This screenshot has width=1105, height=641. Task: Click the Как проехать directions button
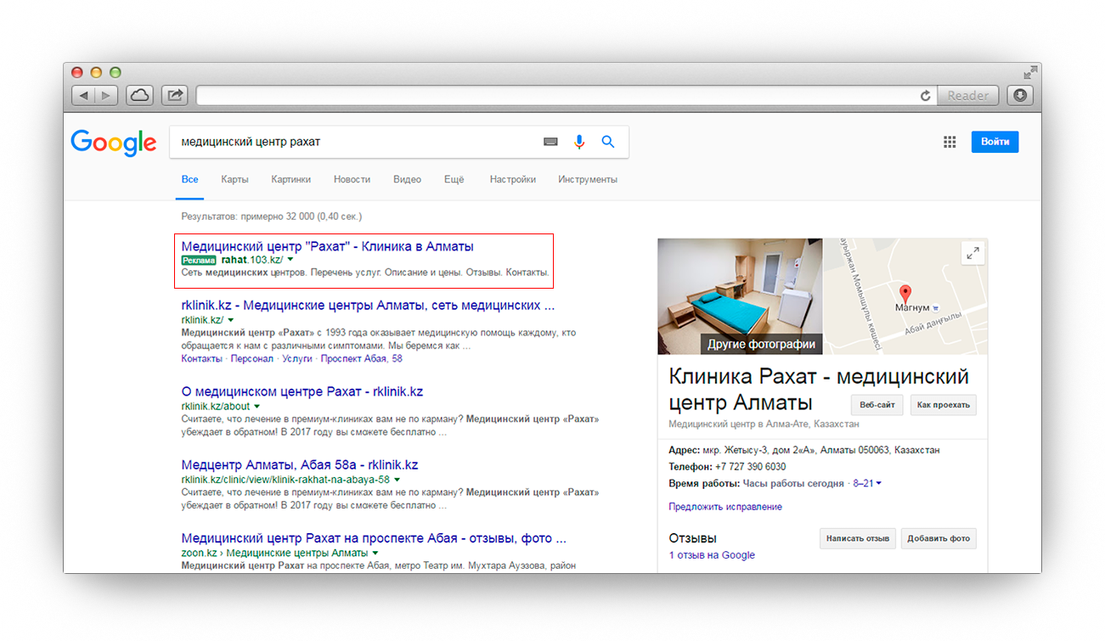[944, 405]
